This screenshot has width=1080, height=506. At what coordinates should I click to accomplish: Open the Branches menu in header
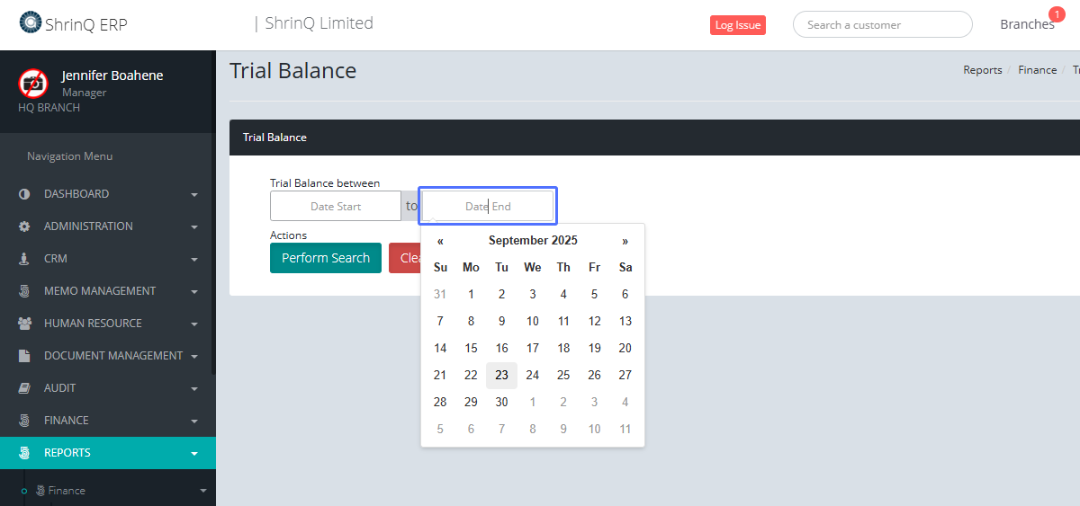click(x=1027, y=24)
